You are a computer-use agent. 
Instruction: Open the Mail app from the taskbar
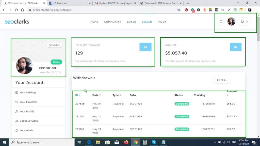117,142
